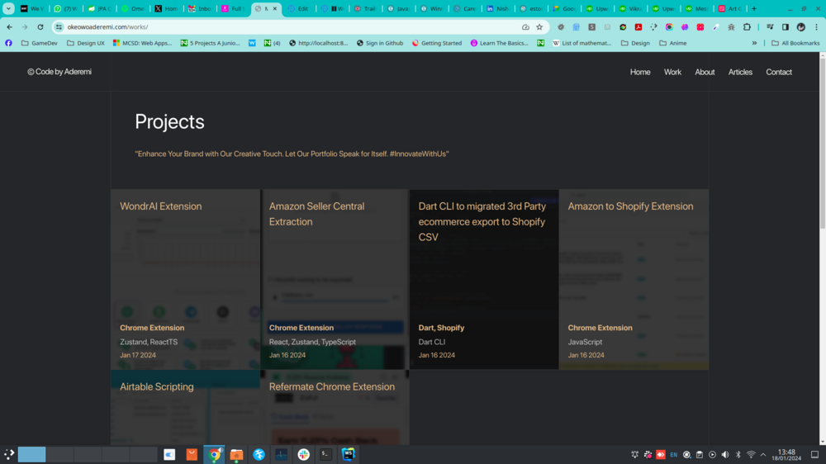826x464 pixels.
Task: Switch to the Inbox browser tab
Action: click(x=200, y=8)
